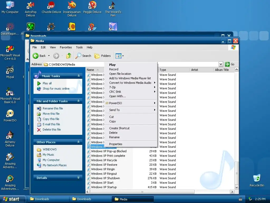Click Shop for music online
This screenshot has width=270, height=203.
[56, 89]
